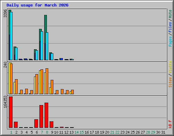Click the Sites legend label
174x136 pixels.
tap(170, 82)
